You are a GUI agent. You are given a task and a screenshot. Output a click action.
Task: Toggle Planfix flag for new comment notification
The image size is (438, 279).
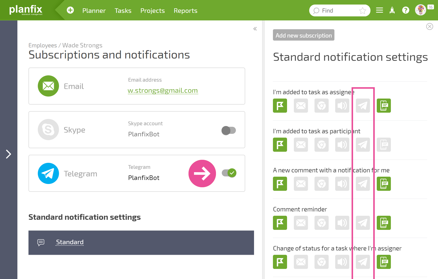(280, 184)
